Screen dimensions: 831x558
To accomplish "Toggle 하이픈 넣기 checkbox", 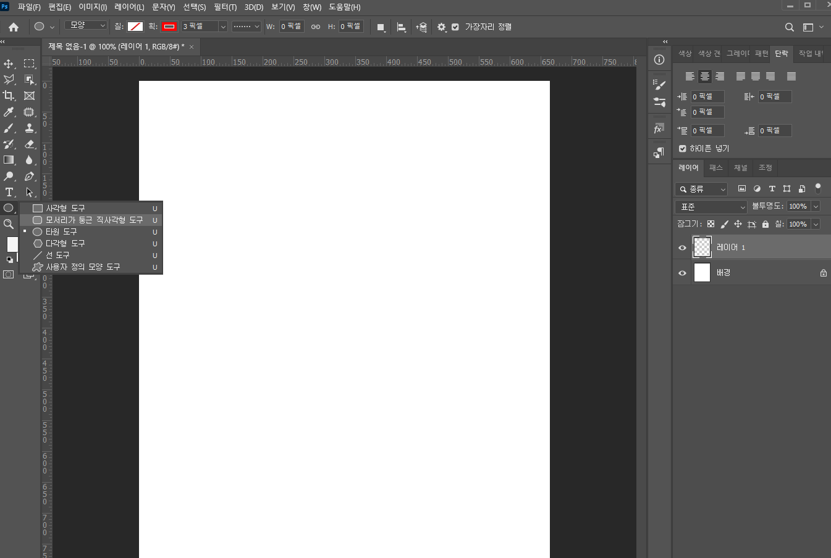I will point(683,148).
